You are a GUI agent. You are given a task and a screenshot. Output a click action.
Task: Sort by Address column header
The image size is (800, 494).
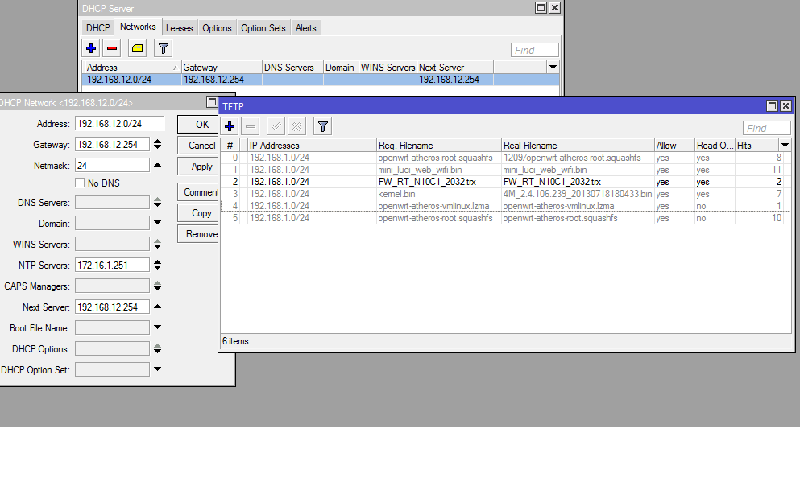click(131, 68)
